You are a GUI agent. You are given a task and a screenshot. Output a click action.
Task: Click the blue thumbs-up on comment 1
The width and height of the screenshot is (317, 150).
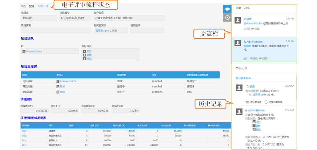tap(245, 59)
